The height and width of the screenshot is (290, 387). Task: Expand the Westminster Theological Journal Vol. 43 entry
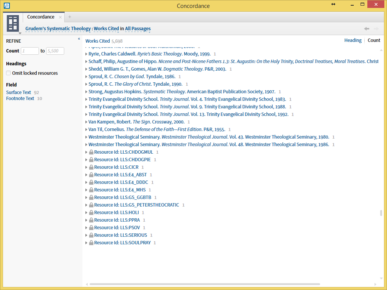coord(86,137)
